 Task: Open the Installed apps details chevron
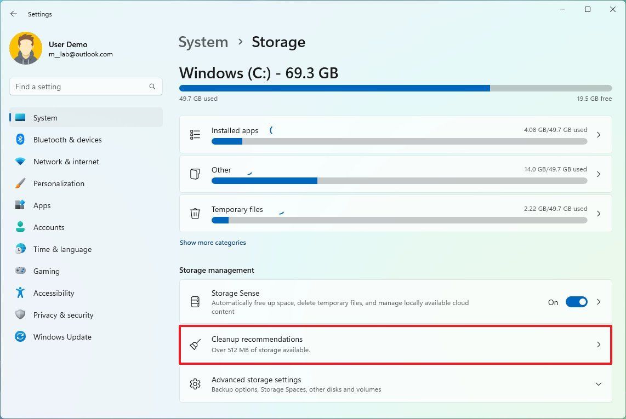599,135
